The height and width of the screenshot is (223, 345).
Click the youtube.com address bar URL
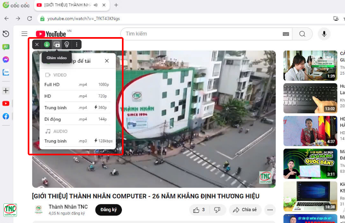pyautogui.click(x=84, y=19)
